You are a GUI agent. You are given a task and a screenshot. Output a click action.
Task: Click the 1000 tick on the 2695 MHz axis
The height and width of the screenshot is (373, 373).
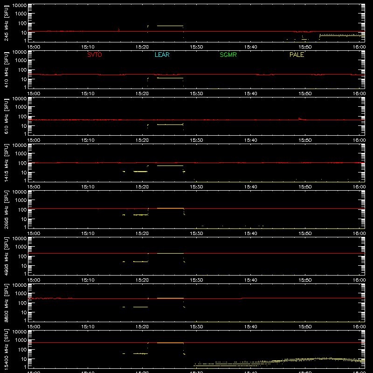pyautogui.click(x=21, y=200)
